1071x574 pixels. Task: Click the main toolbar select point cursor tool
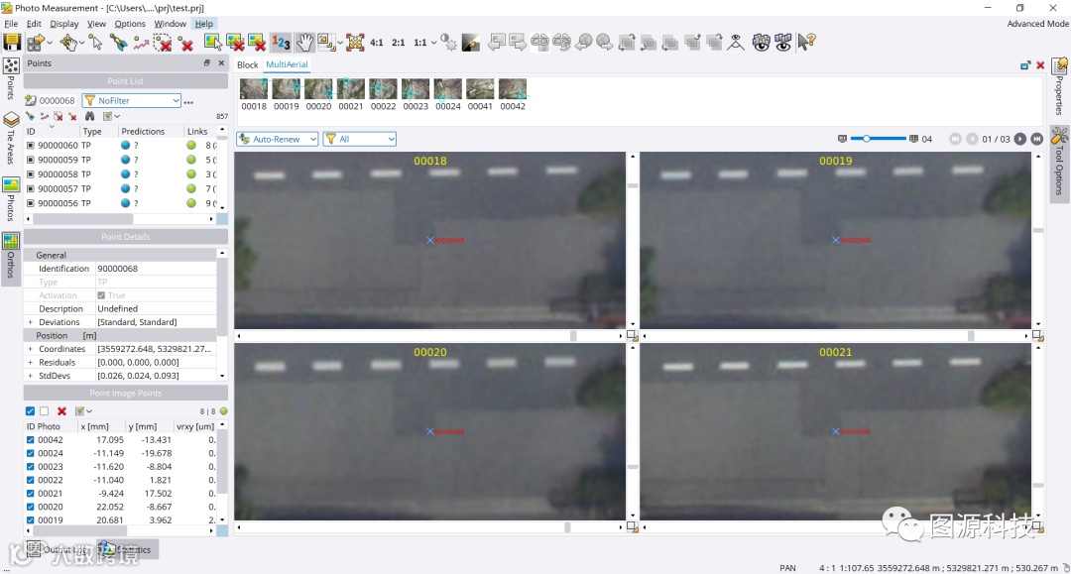[95, 43]
